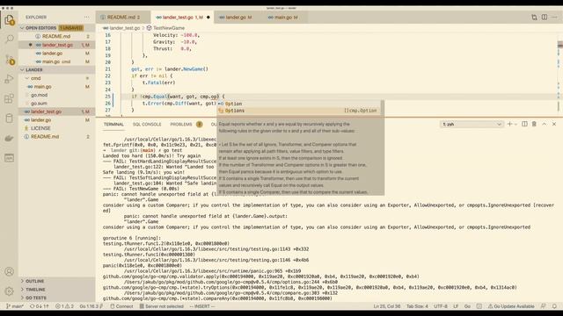Open go.mod file in explorer
This screenshot has height=316, width=563.
56,95
